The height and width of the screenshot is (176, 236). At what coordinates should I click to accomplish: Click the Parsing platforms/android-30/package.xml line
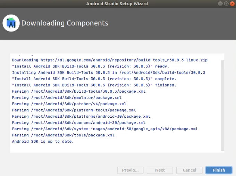point(81,116)
